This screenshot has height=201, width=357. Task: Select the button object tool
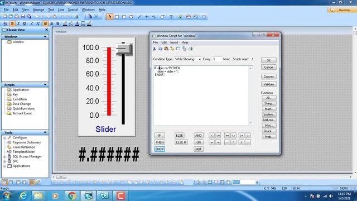click(204, 17)
